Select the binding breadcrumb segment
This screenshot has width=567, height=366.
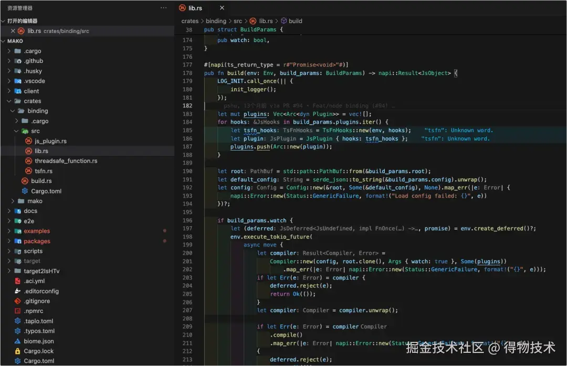point(216,21)
